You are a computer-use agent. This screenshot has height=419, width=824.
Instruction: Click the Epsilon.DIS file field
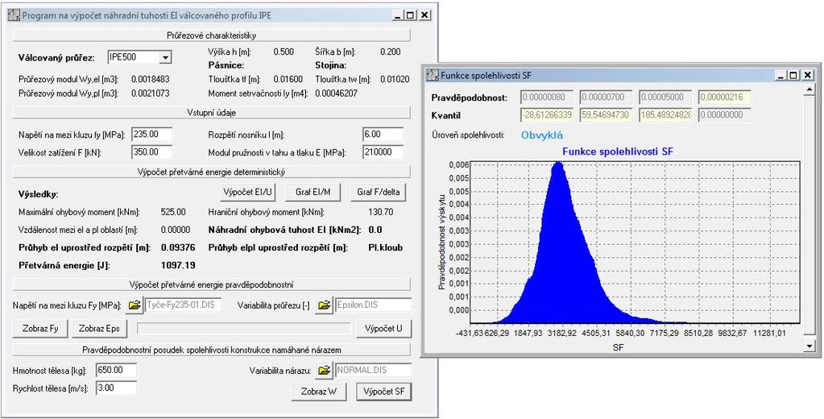[x=373, y=305]
